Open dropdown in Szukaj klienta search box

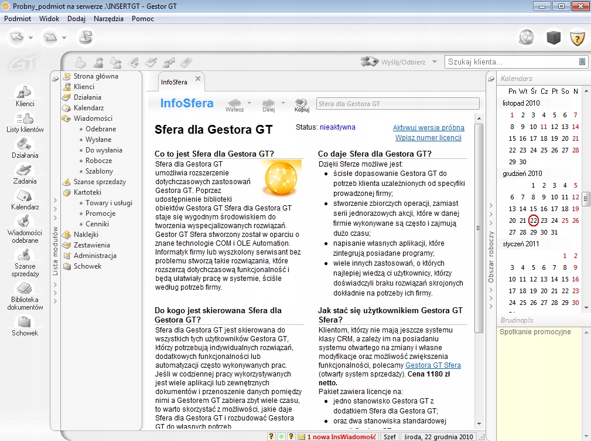click(x=582, y=62)
